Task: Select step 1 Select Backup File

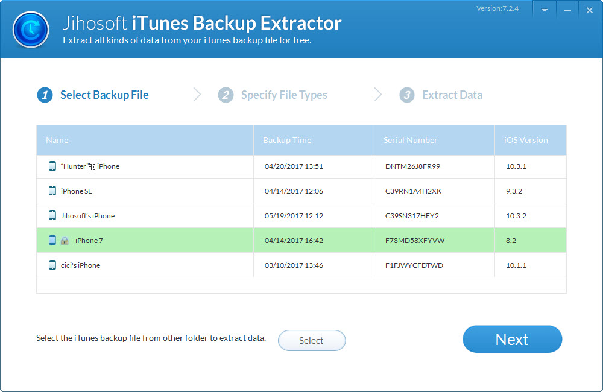Action: (93, 95)
